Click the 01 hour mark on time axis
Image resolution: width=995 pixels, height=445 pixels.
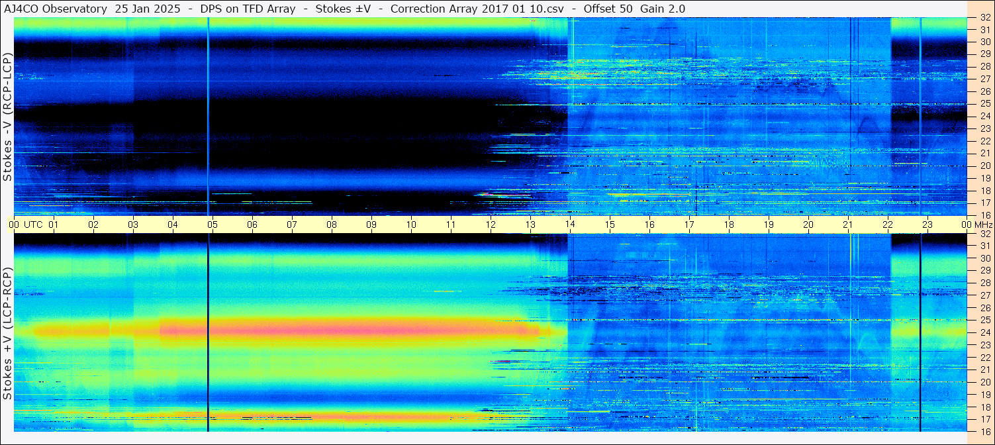(54, 224)
